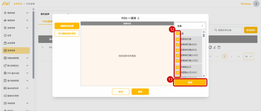Click the pencil icon beside POS-一底夯 title
The width and height of the screenshot is (261, 111).
tap(139, 18)
